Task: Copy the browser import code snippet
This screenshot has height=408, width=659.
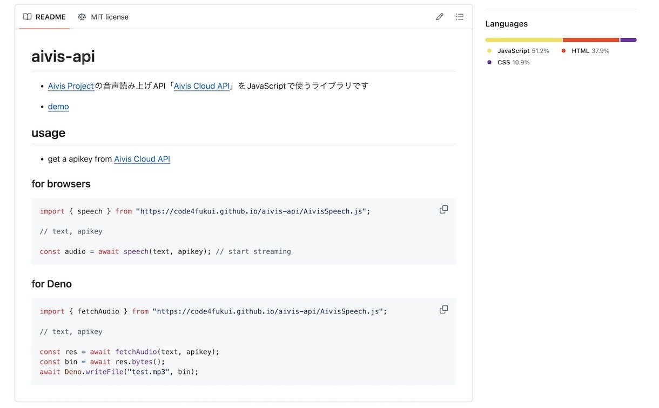Action: pyautogui.click(x=443, y=210)
